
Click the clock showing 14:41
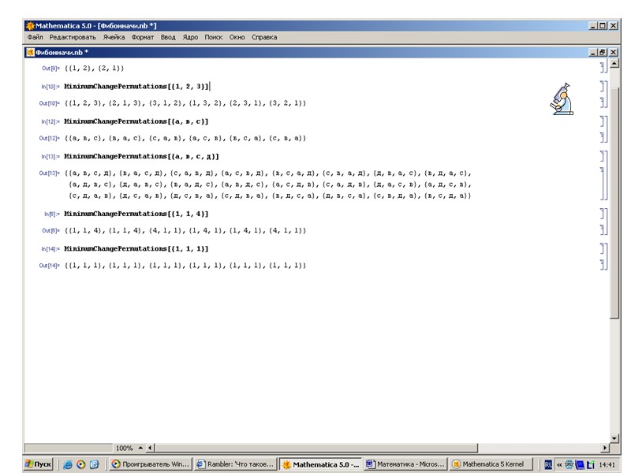[x=607, y=464]
